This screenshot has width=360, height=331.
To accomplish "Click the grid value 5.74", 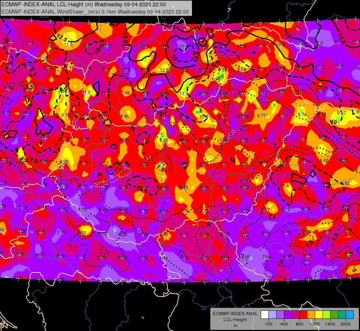I will coord(302,115).
